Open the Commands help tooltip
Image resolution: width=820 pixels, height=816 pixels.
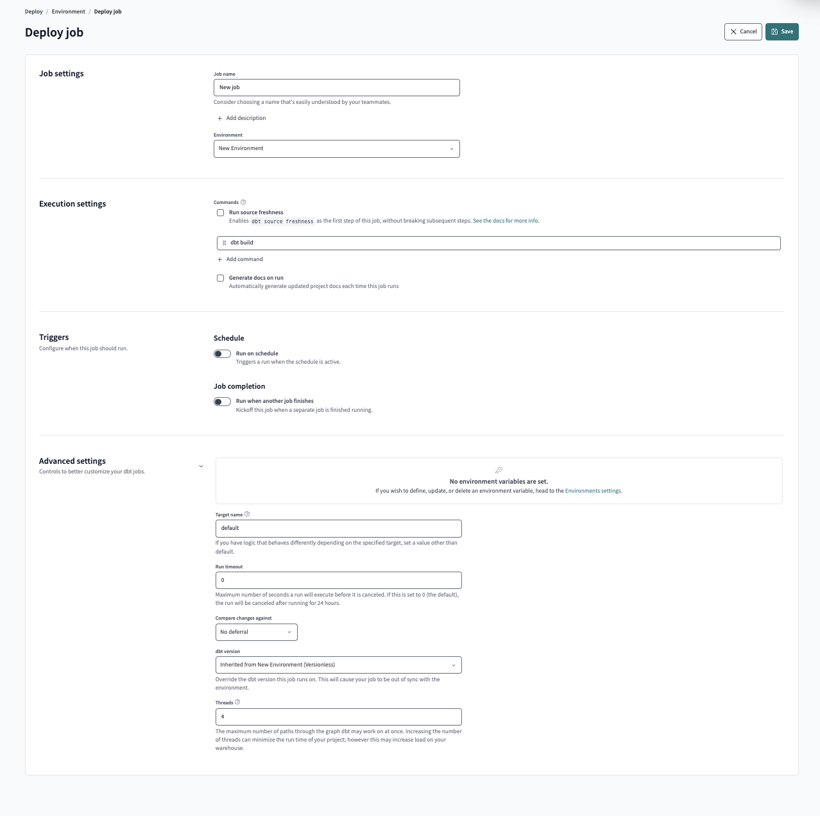(x=244, y=201)
